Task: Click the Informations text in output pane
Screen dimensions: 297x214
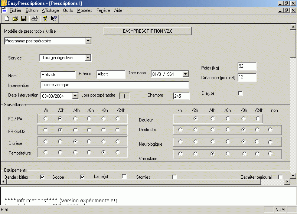Action: (61, 200)
